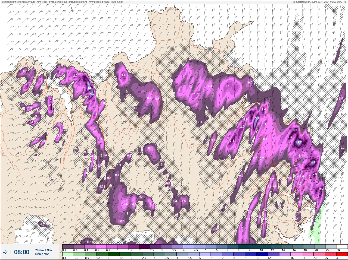
Task: Click the "0.1" label on the rain legend
Action: (64, 258)
